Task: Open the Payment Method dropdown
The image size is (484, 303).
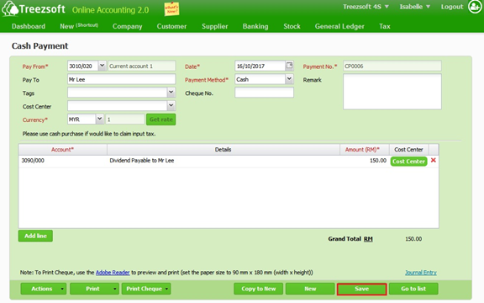Action: [x=289, y=79]
